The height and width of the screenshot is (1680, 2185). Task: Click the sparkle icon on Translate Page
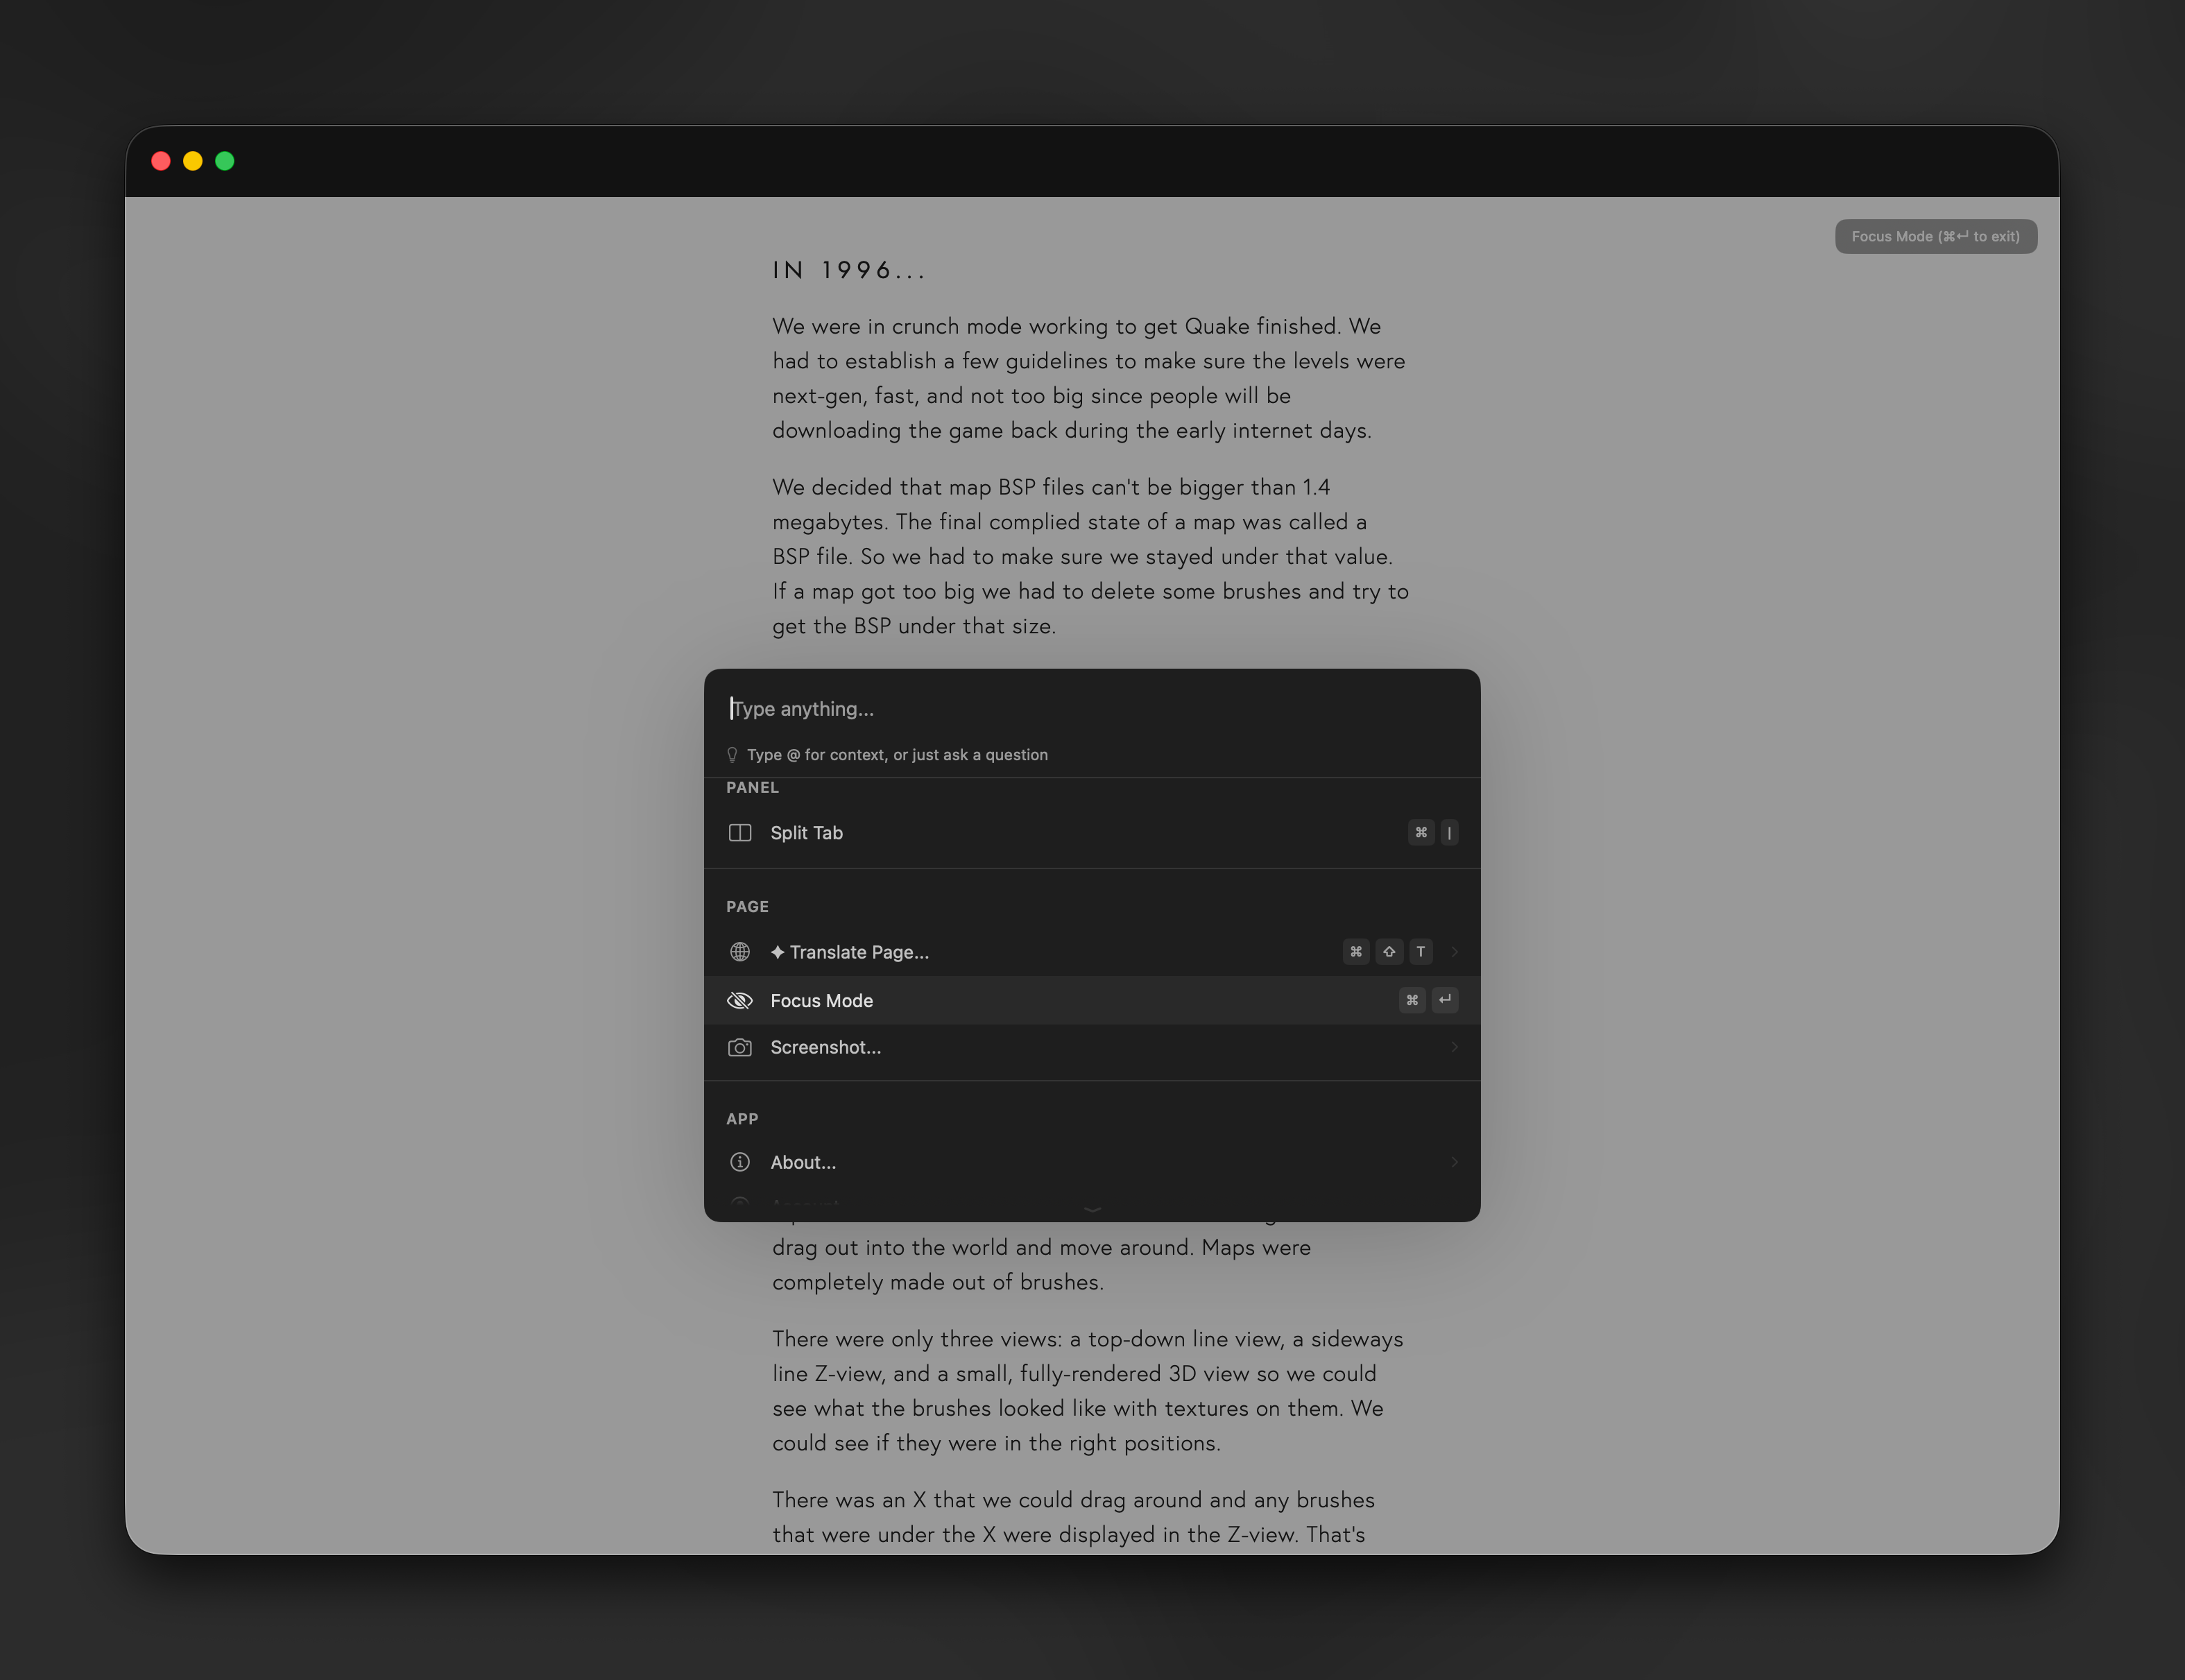(777, 952)
